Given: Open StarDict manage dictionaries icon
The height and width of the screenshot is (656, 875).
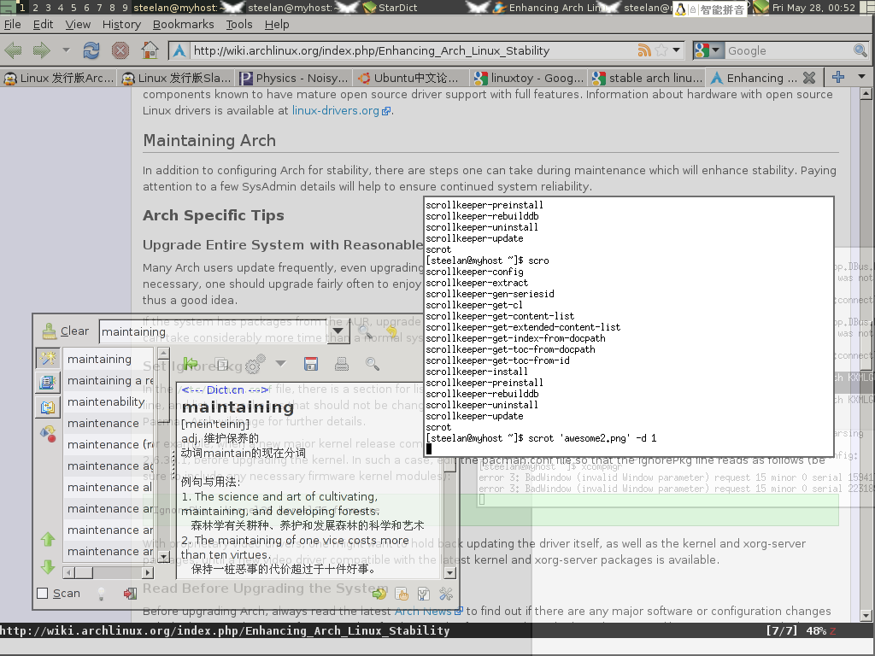Looking at the screenshot, I should (x=424, y=594).
